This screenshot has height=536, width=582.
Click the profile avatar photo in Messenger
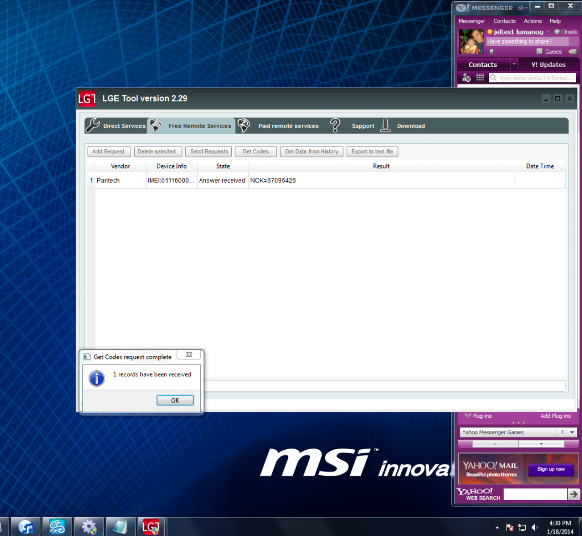[471, 41]
